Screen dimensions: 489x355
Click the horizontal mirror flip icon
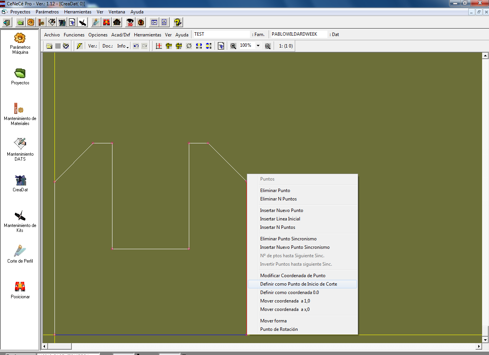[199, 46]
